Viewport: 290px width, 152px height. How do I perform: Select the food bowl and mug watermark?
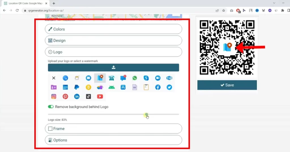tap(100, 87)
